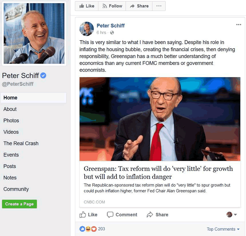Viewport: 246px width, 236px height.
Task: Open the post options three-dots menu
Action: 239,25
